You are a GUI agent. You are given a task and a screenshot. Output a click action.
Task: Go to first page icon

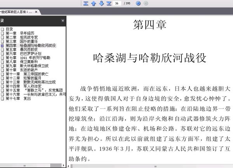coord(86,3)
